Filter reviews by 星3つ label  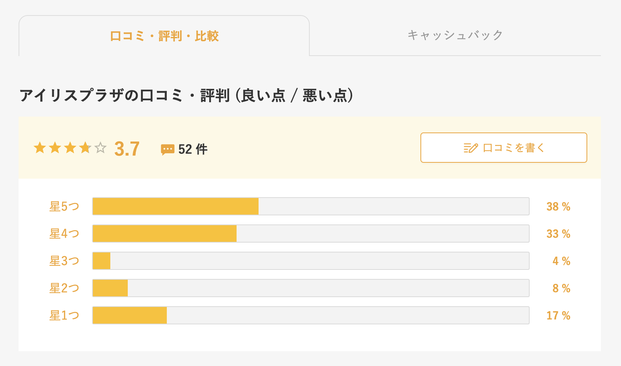(64, 261)
